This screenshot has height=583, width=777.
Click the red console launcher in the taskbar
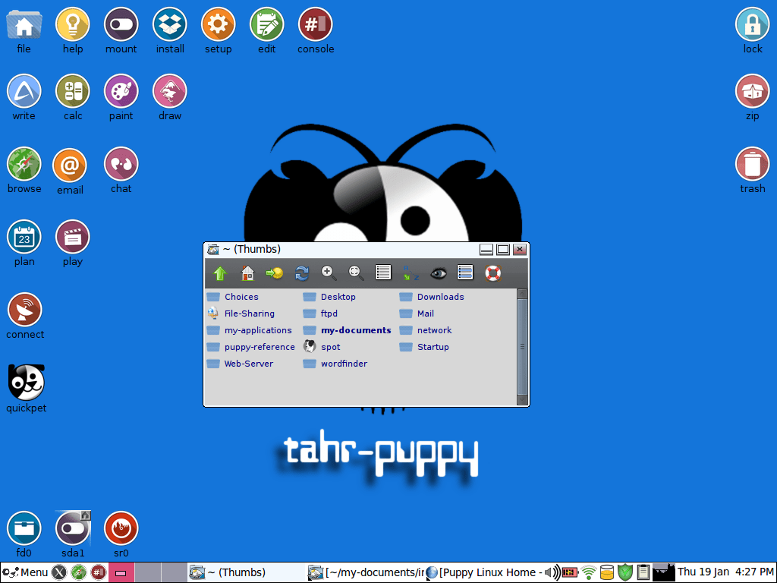point(98,572)
